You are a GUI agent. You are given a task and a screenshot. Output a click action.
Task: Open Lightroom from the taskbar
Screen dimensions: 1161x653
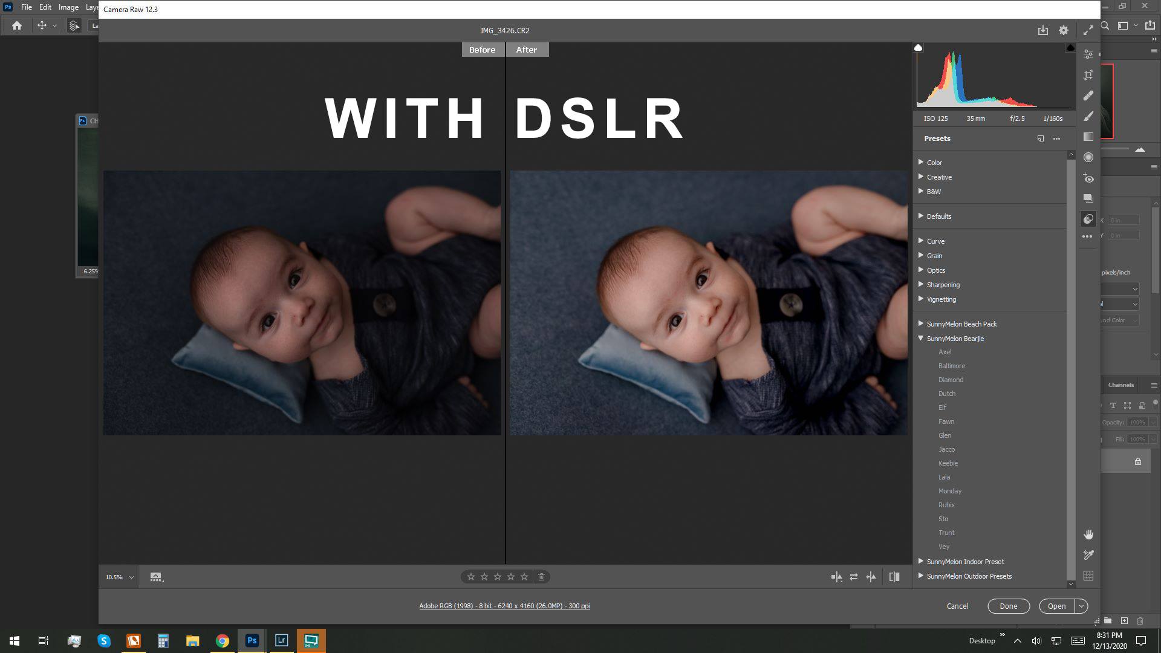pos(281,640)
